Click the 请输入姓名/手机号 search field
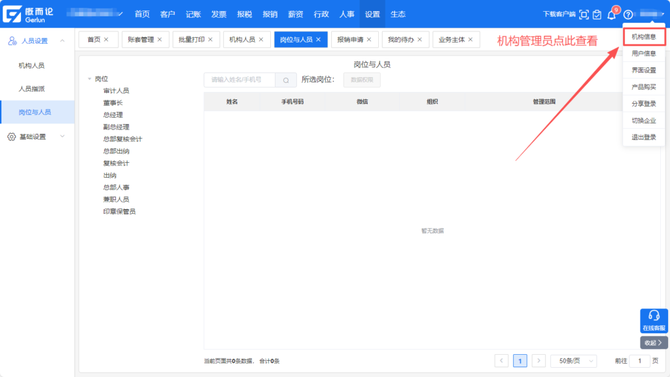The image size is (670, 377). [x=239, y=80]
